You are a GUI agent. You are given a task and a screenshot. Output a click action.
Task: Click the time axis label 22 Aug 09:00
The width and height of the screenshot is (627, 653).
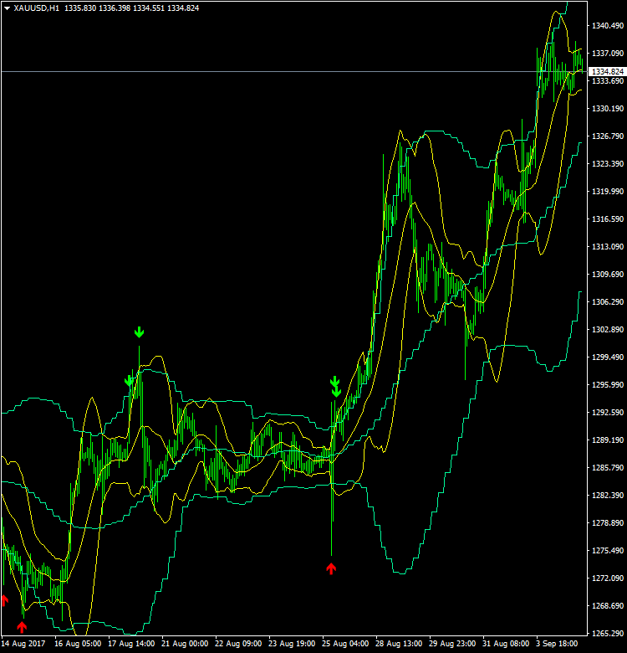click(238, 644)
